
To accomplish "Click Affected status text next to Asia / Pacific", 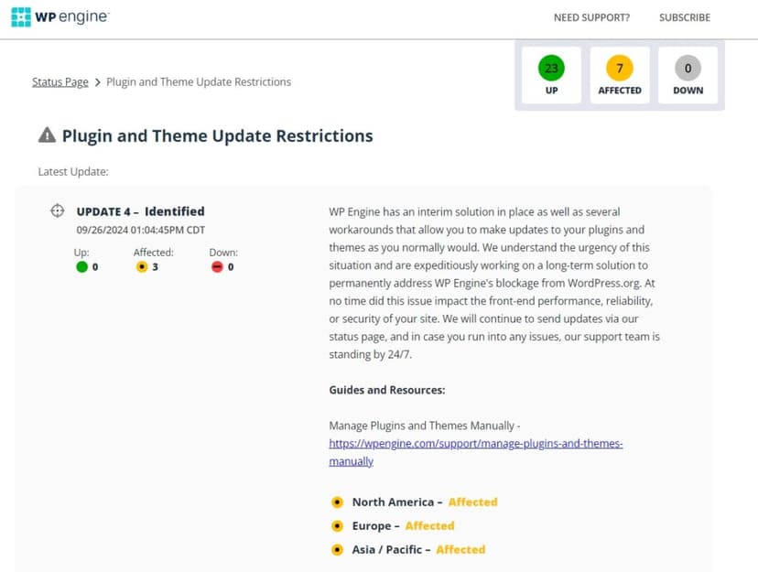I will click(x=460, y=550).
